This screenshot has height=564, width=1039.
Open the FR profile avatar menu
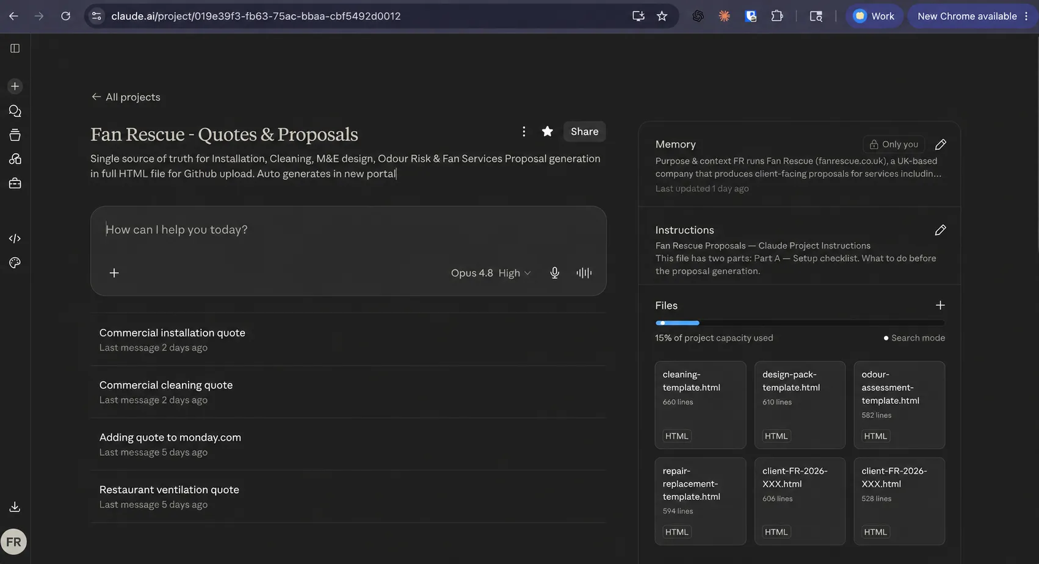coord(13,542)
